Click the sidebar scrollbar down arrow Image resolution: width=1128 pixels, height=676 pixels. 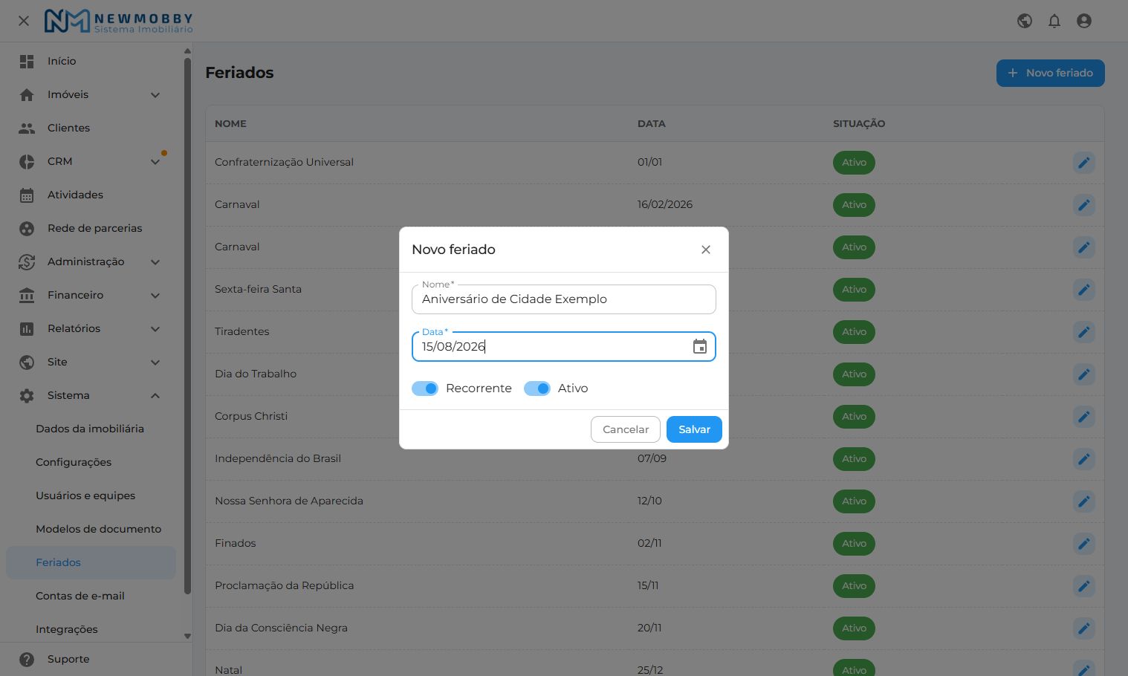point(187,637)
